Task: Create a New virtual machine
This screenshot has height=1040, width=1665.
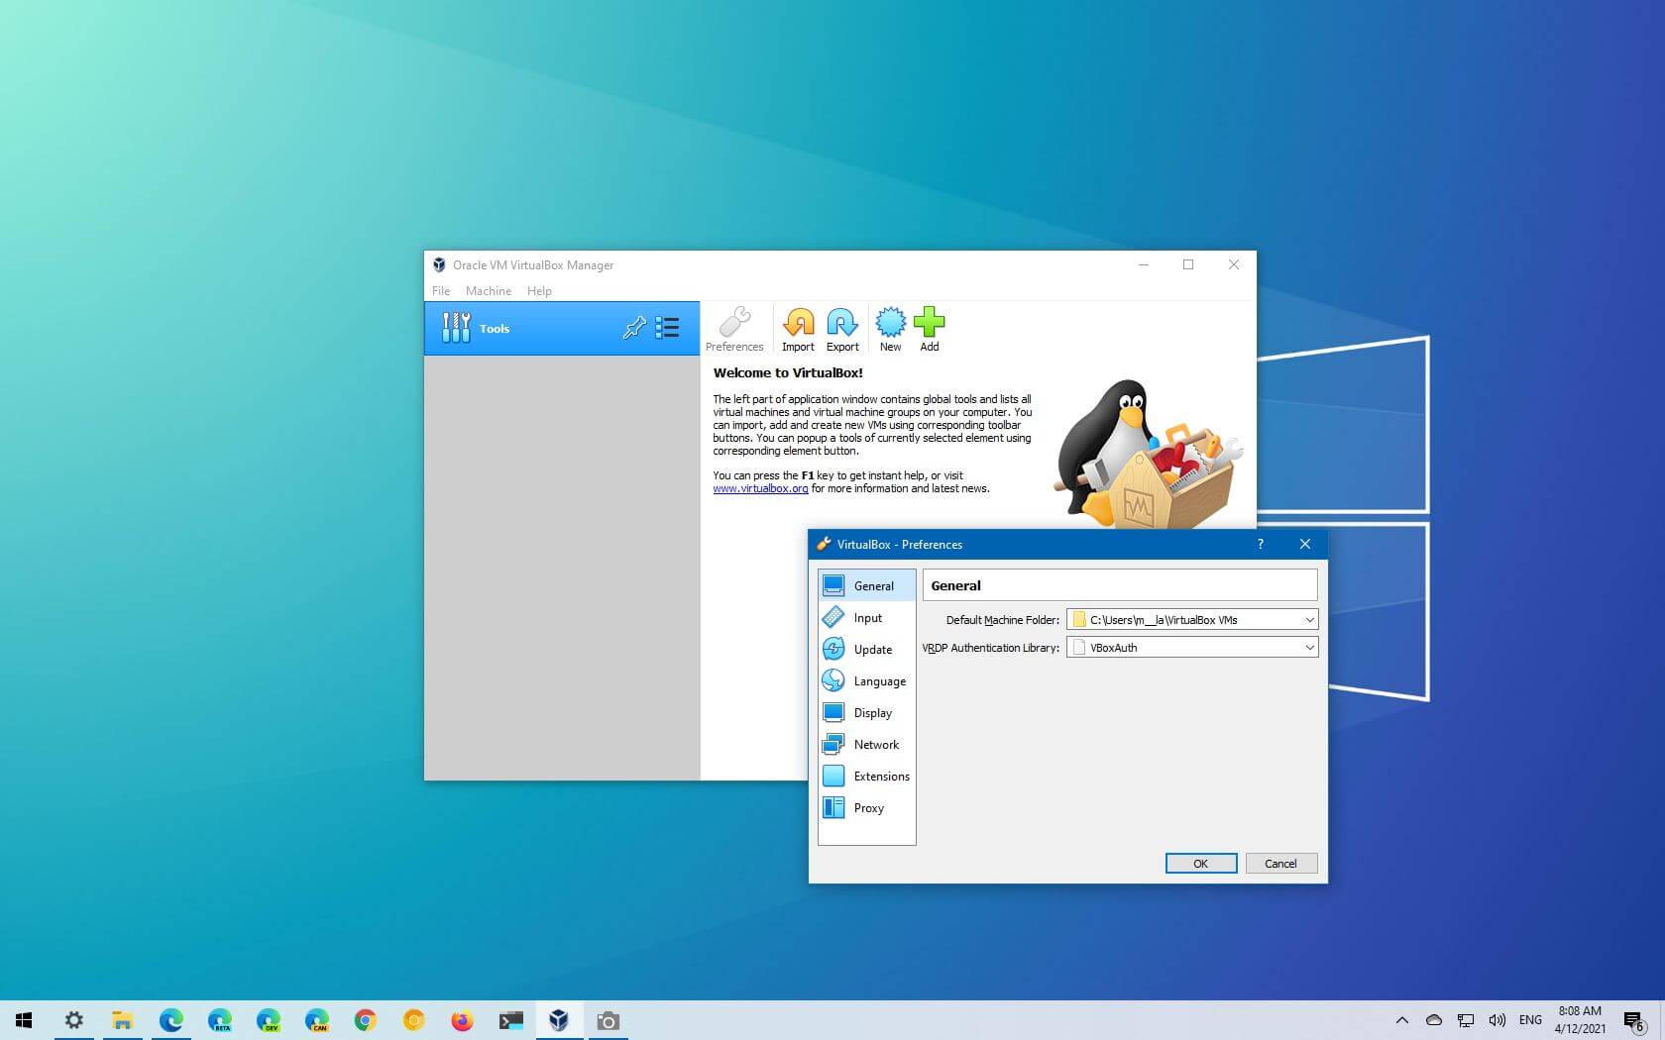Action: [x=890, y=328]
